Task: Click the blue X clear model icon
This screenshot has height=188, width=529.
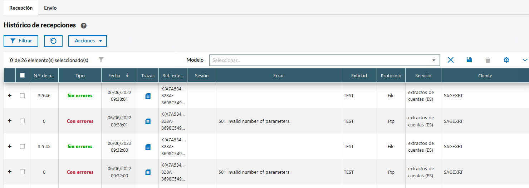Action: tap(451, 60)
